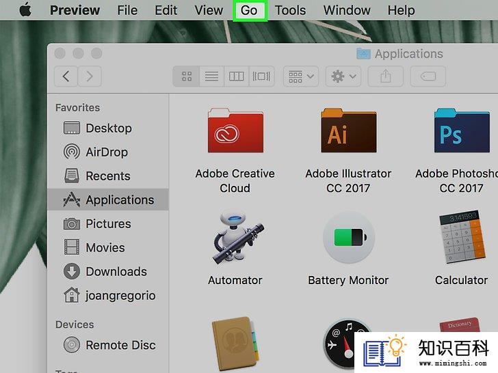Open the Preview app menu

75,10
